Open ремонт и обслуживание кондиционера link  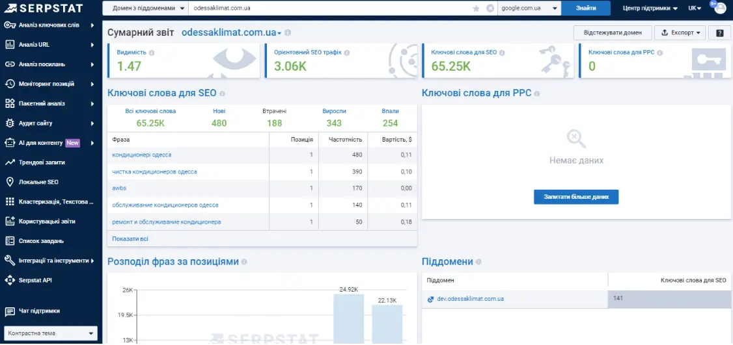[167, 222]
